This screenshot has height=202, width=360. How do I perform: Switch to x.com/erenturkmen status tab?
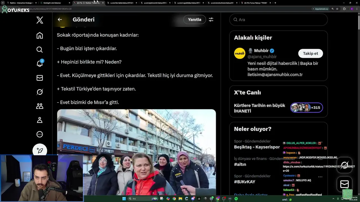(x=222, y=3)
